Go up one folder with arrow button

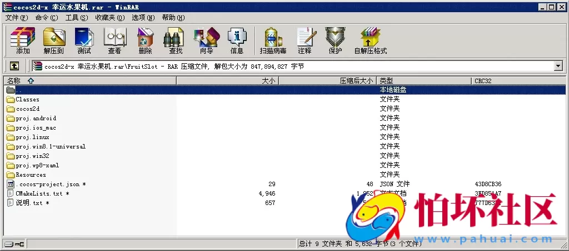point(14,66)
